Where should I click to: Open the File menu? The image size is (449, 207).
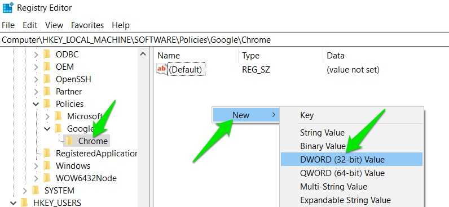coord(8,25)
